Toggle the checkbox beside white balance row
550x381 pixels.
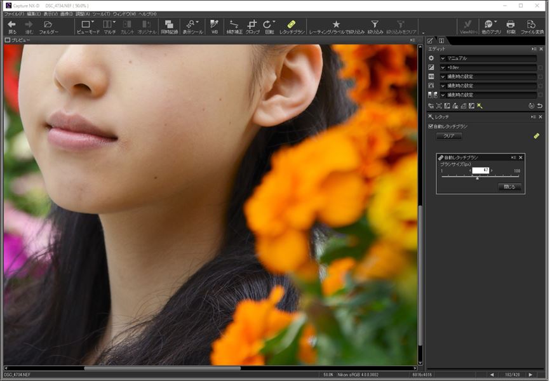point(540,77)
